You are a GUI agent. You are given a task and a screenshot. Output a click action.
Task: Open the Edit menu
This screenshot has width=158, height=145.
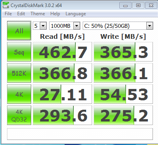[x=21, y=14]
